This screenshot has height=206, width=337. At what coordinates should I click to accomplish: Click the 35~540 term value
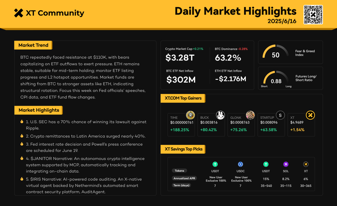coord(266,186)
